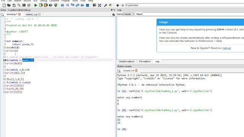Close the Console 1/A tab
The height and width of the screenshot is (137, 244).
[136, 70]
